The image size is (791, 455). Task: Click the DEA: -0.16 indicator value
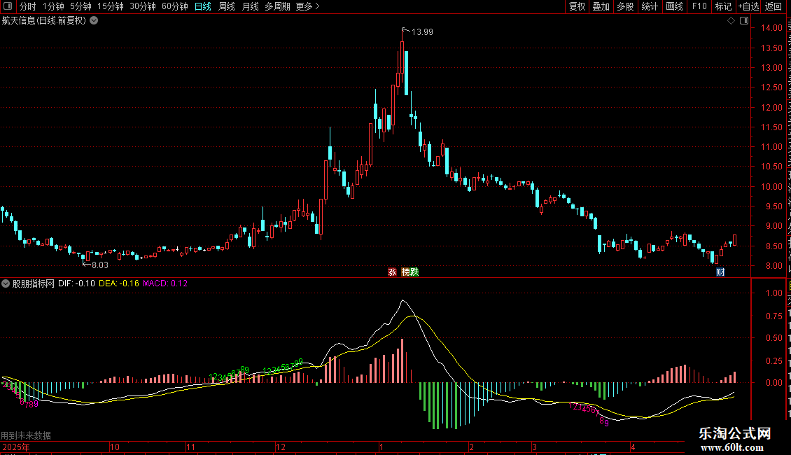tap(118, 283)
